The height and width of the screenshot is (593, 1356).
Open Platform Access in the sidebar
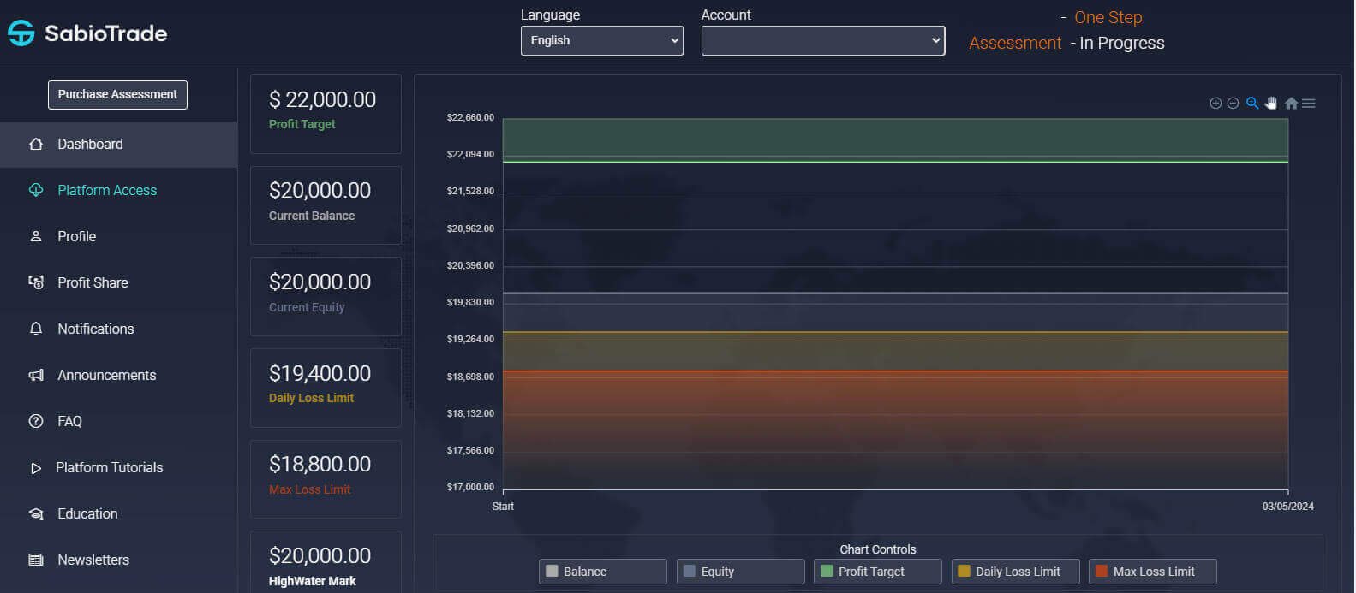click(x=107, y=191)
